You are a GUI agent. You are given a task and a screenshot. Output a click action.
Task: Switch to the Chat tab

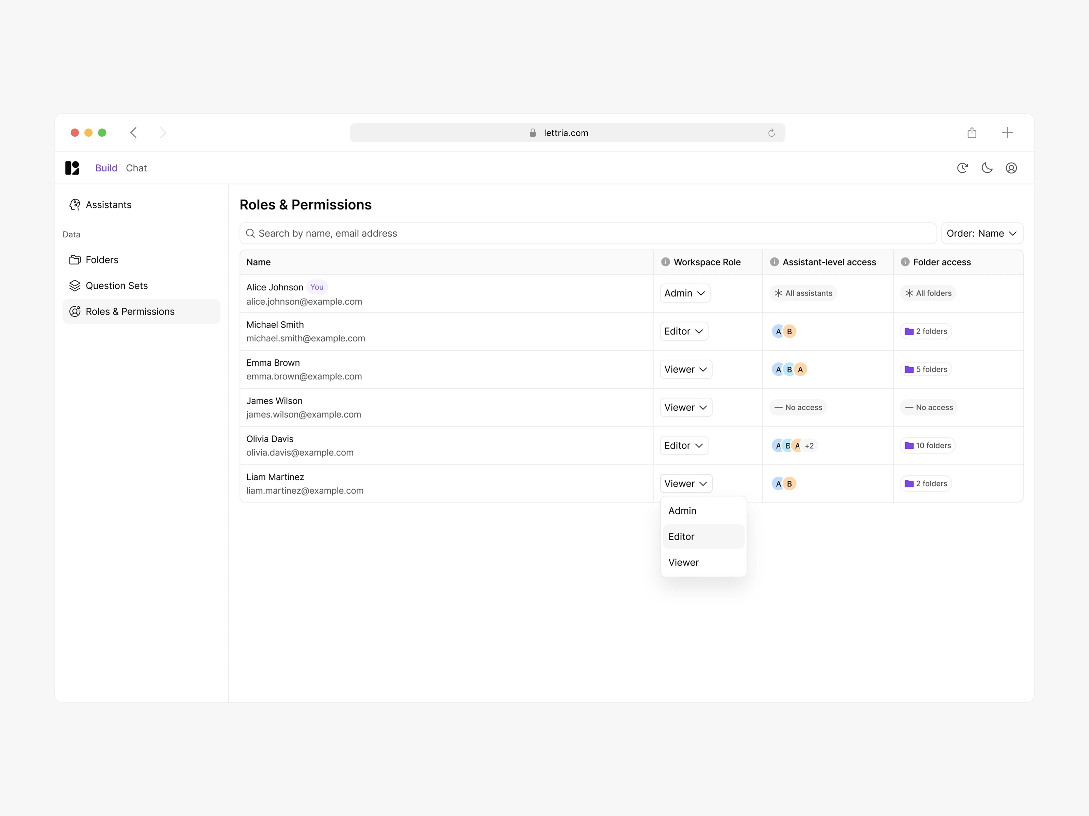tap(136, 168)
